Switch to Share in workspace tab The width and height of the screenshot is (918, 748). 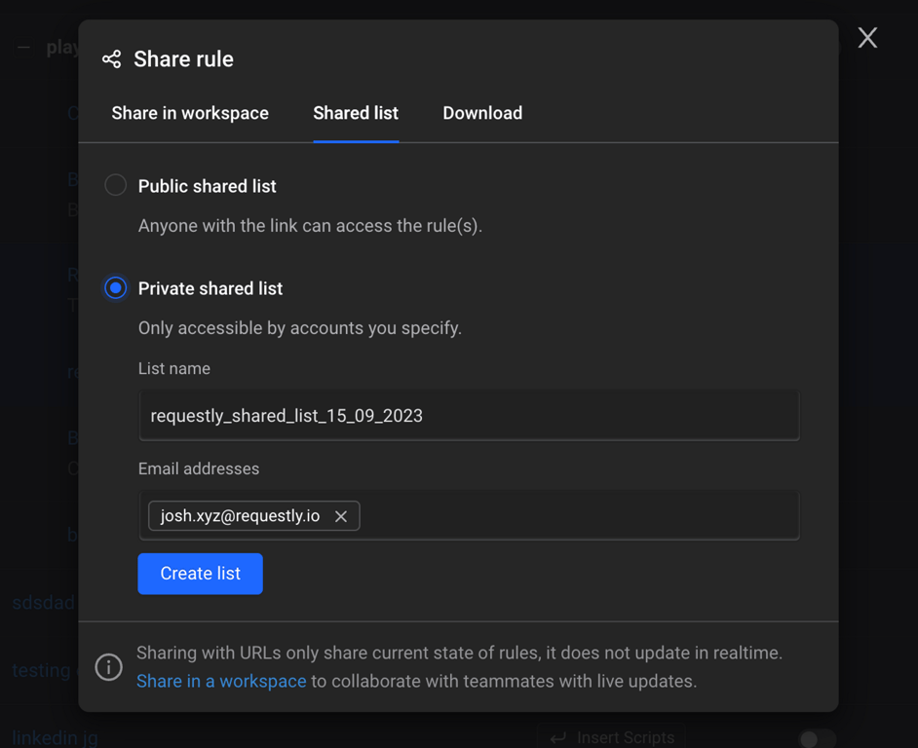tap(190, 113)
